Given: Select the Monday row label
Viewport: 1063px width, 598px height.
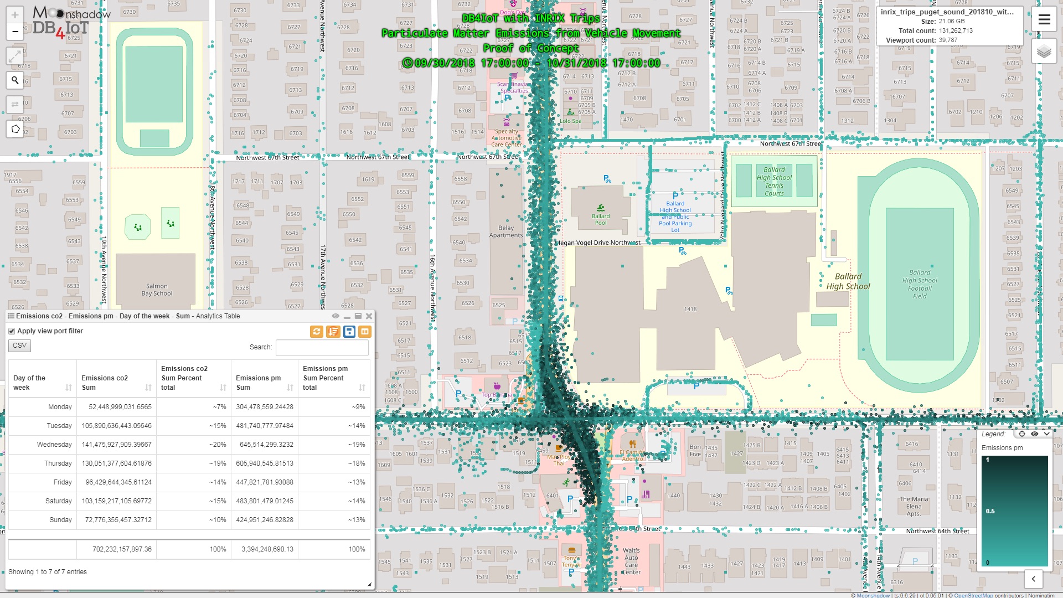Looking at the screenshot, I should 60,407.
